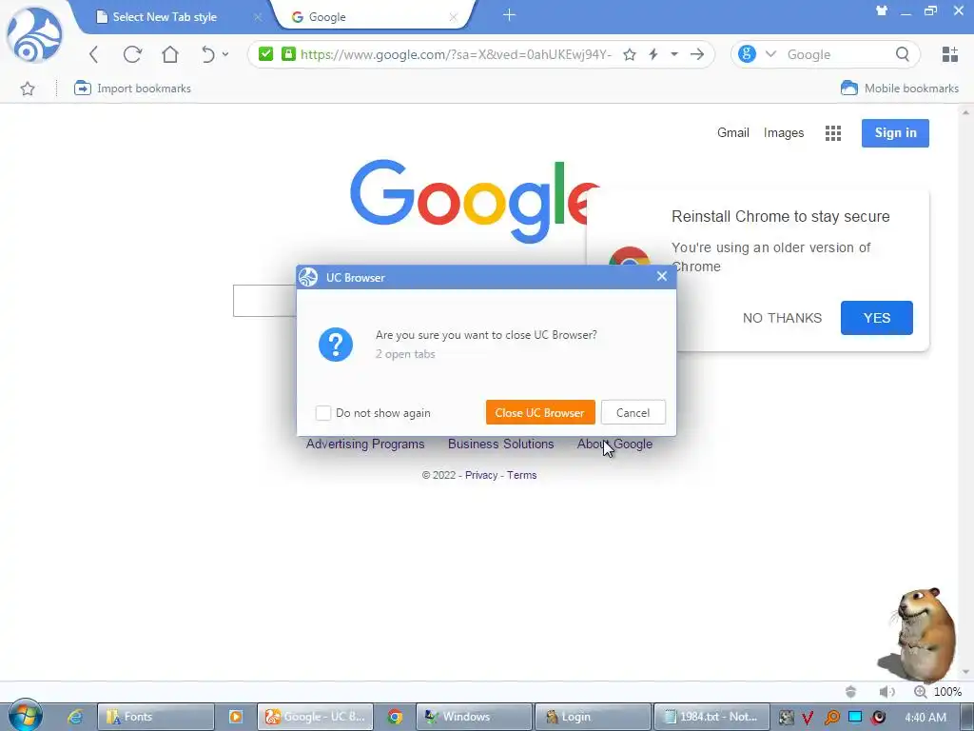This screenshot has height=731, width=974.
Task: Expand the undo closed tabs dropdown
Action: click(224, 54)
